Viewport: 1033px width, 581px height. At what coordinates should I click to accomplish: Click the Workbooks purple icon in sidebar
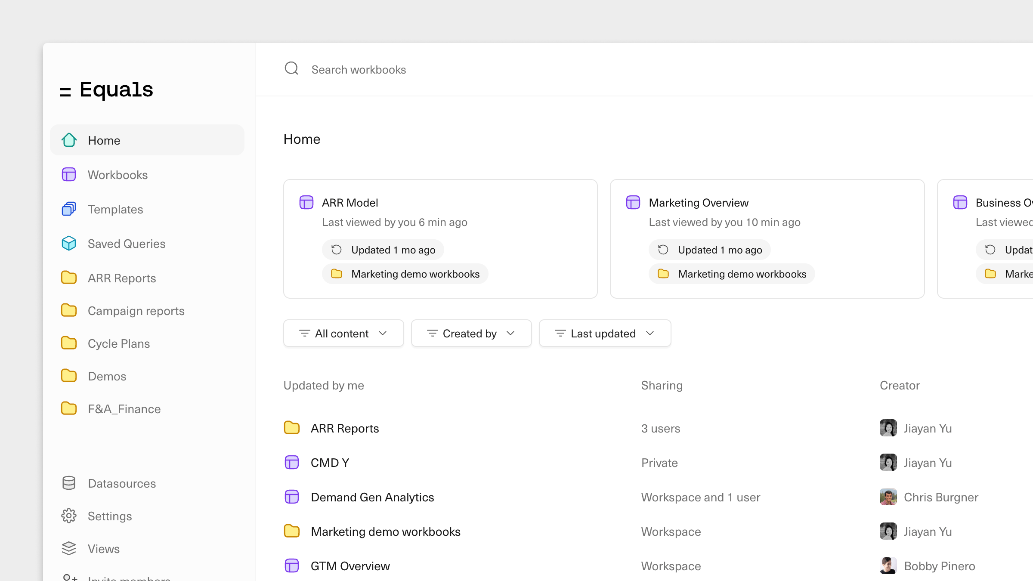coord(69,174)
